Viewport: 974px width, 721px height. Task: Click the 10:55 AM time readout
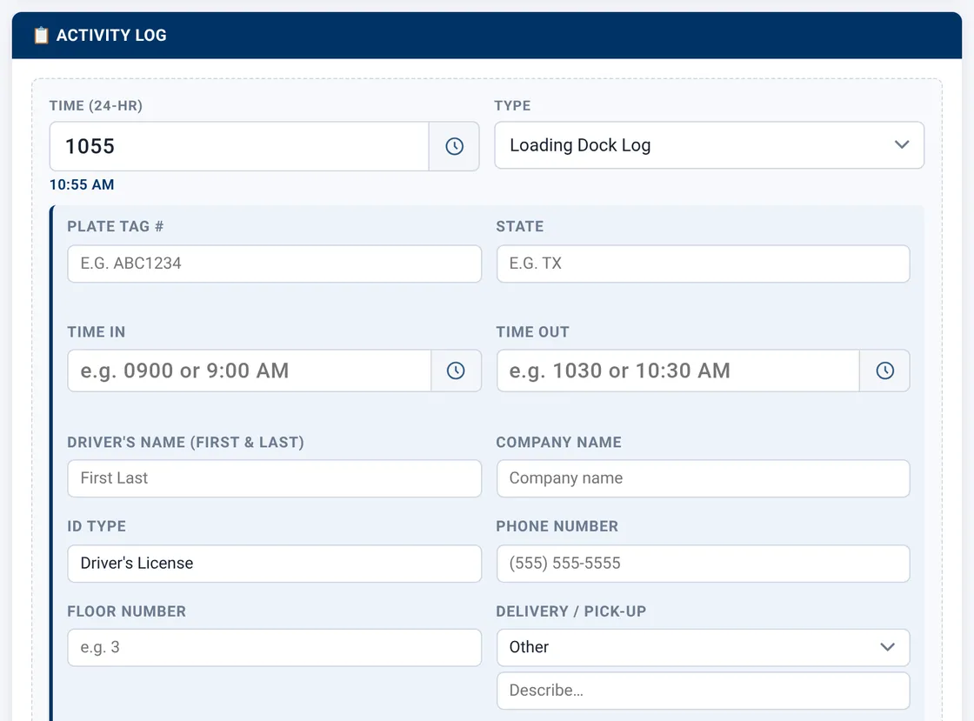82,184
